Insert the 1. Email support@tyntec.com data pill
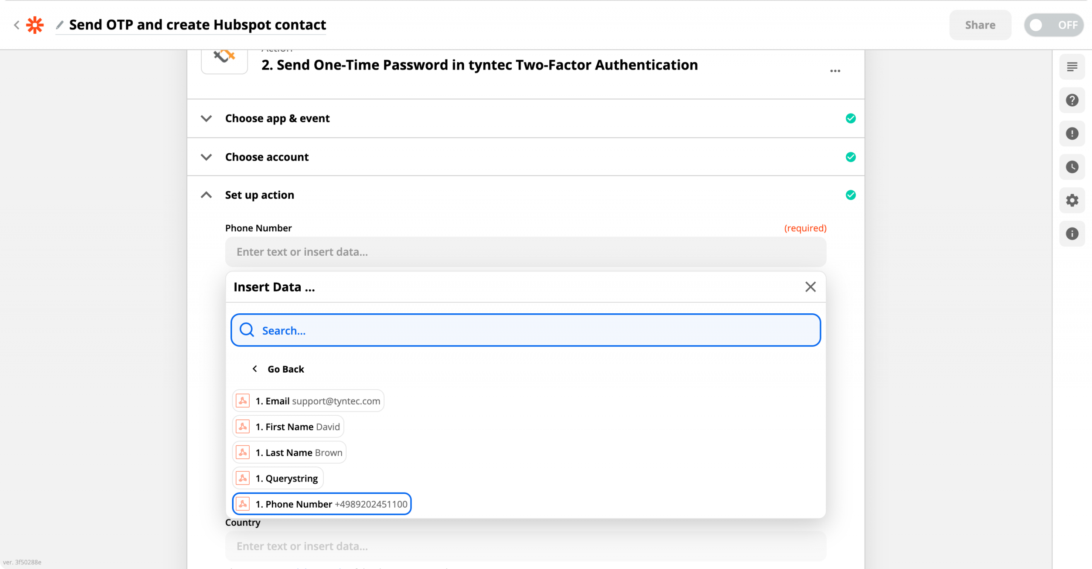The image size is (1092, 569). (x=308, y=401)
